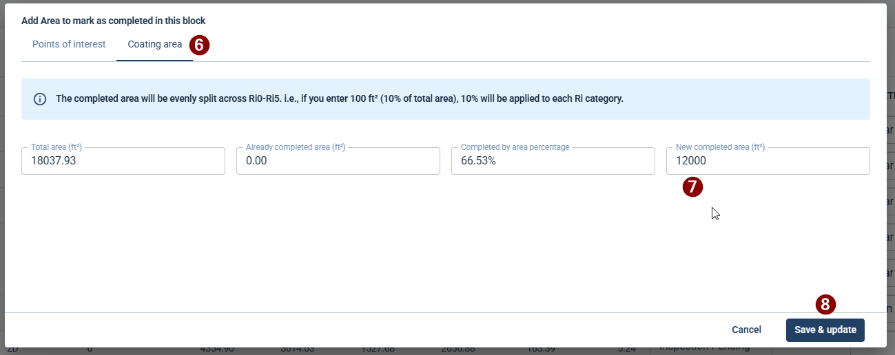The width and height of the screenshot is (895, 355).
Task: Click into the Already completed area field
Action: (338, 161)
